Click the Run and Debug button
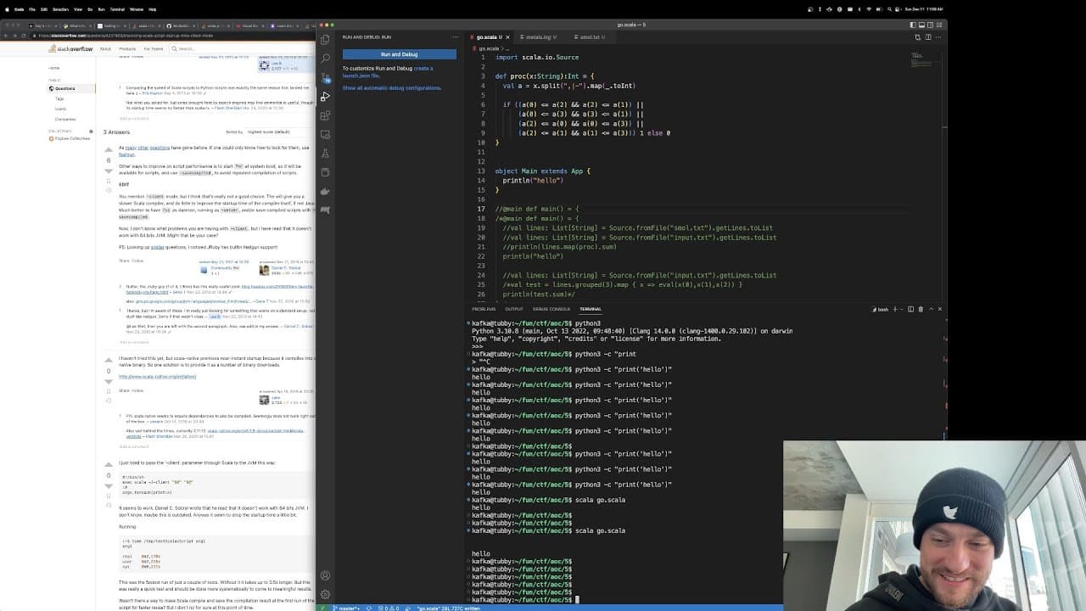This screenshot has height=611, width=1086. (x=399, y=54)
